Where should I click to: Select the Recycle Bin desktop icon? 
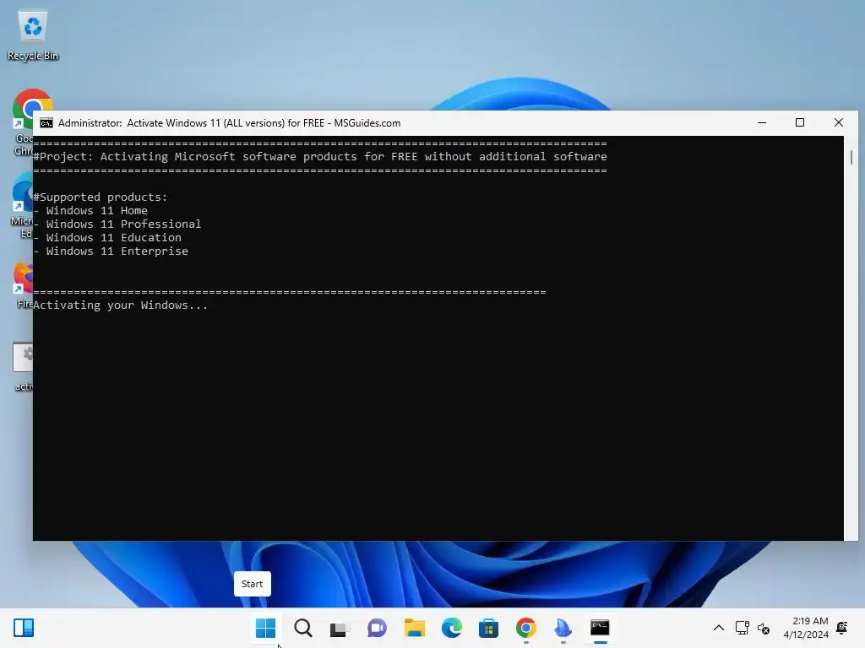(x=33, y=35)
